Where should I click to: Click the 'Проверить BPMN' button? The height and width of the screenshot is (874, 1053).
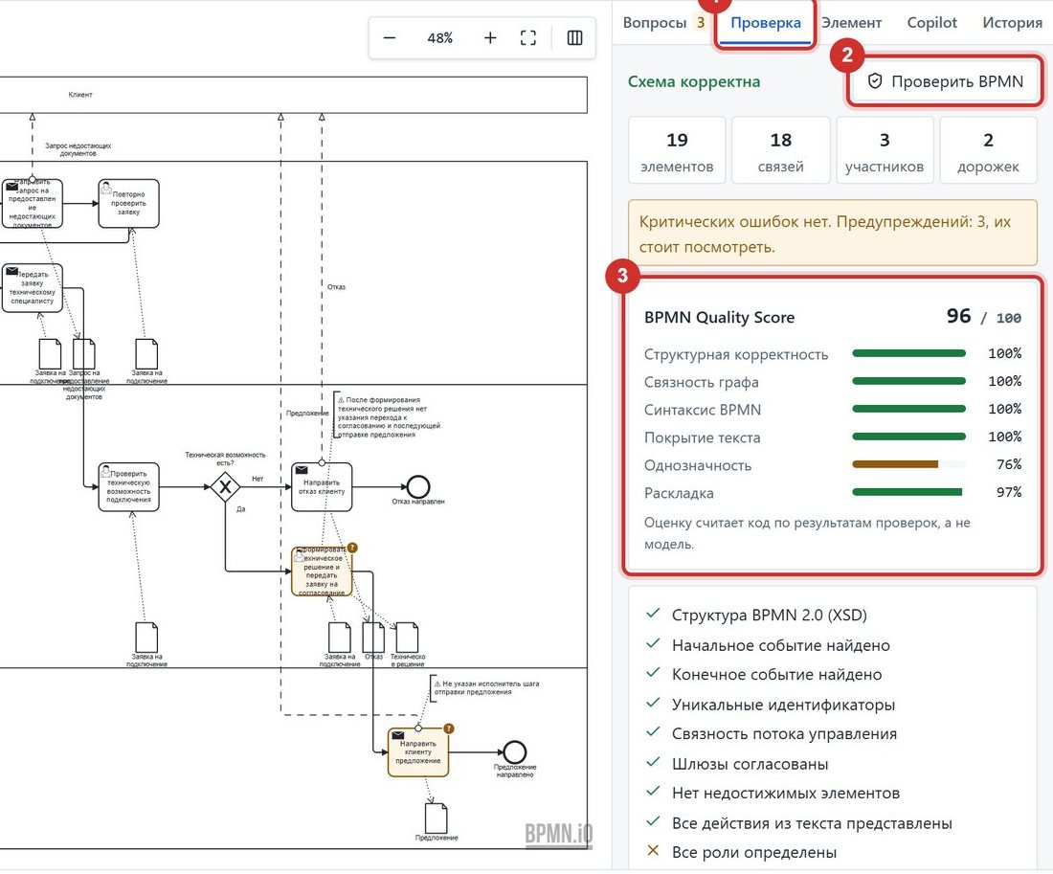[945, 81]
